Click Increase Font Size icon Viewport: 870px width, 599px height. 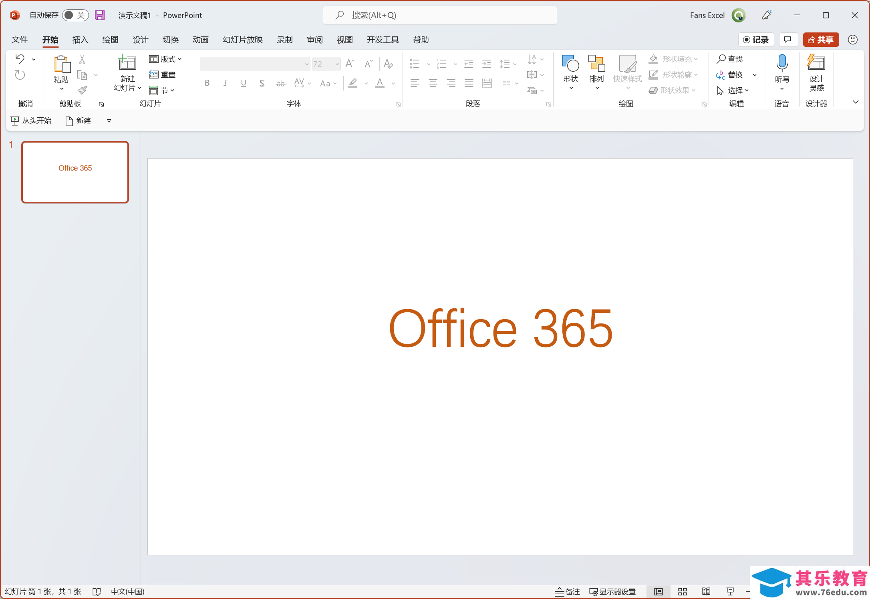point(350,64)
